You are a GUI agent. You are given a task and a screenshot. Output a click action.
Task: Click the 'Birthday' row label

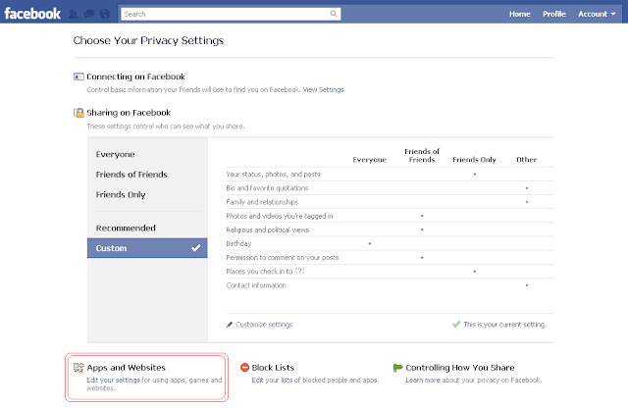coord(238,243)
